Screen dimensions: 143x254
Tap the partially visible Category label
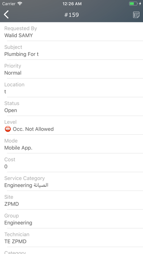click(x=15, y=252)
